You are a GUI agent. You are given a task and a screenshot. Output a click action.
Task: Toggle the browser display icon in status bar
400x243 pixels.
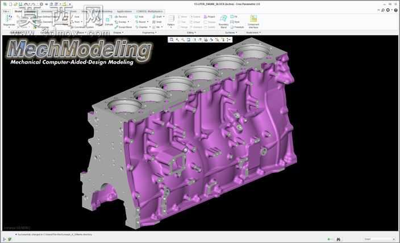(10, 239)
